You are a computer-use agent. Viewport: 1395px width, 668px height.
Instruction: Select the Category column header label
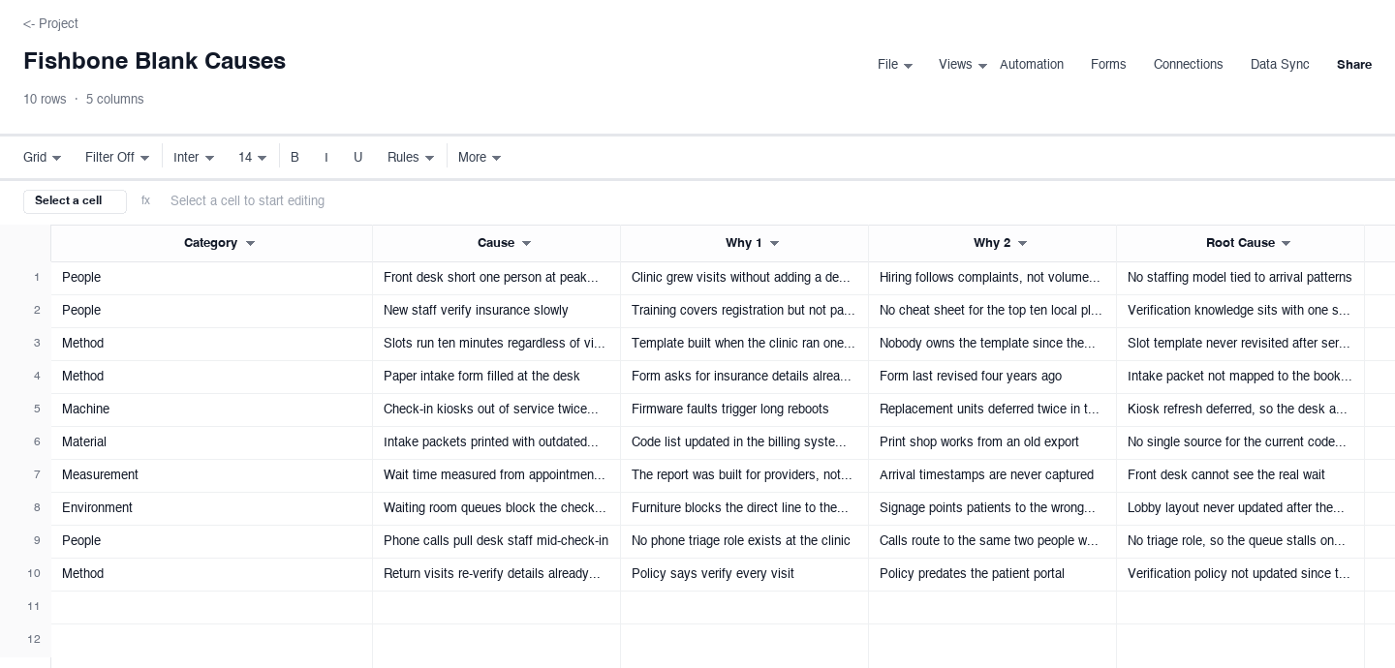(210, 243)
